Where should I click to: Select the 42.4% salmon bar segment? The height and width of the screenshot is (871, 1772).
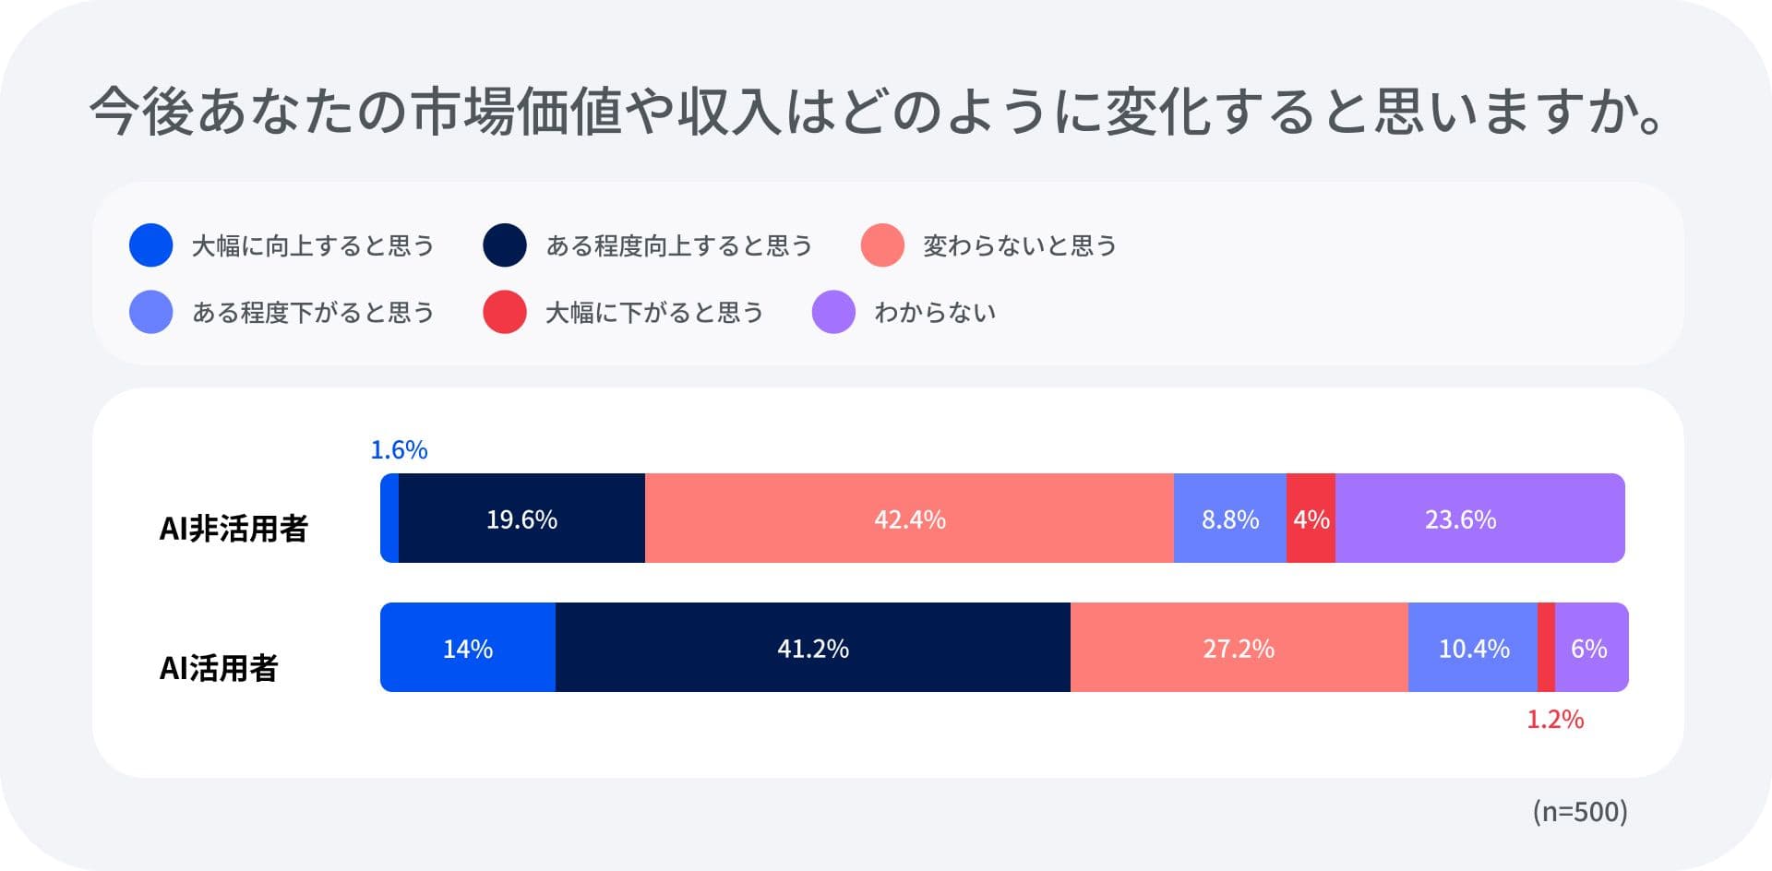point(909,519)
